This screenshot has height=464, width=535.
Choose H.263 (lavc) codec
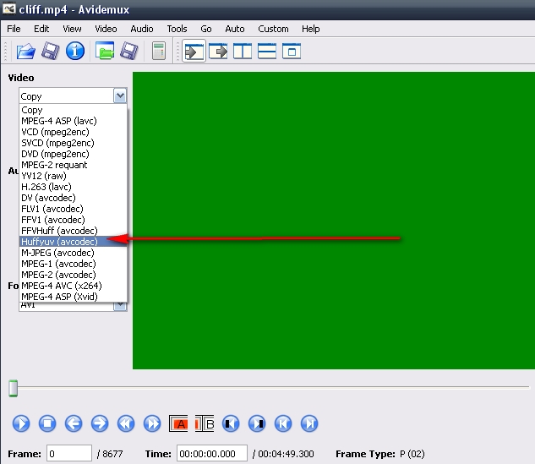[74, 187]
